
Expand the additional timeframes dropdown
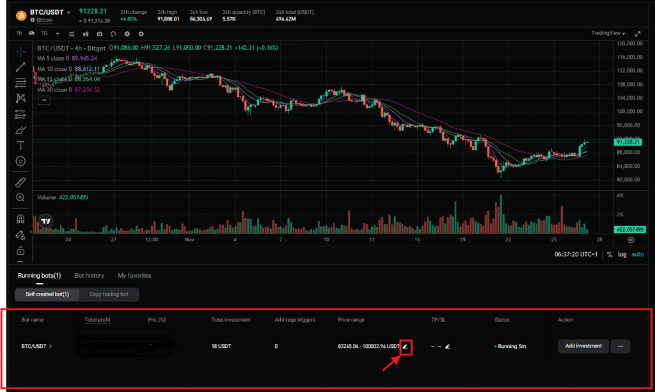[x=58, y=34]
